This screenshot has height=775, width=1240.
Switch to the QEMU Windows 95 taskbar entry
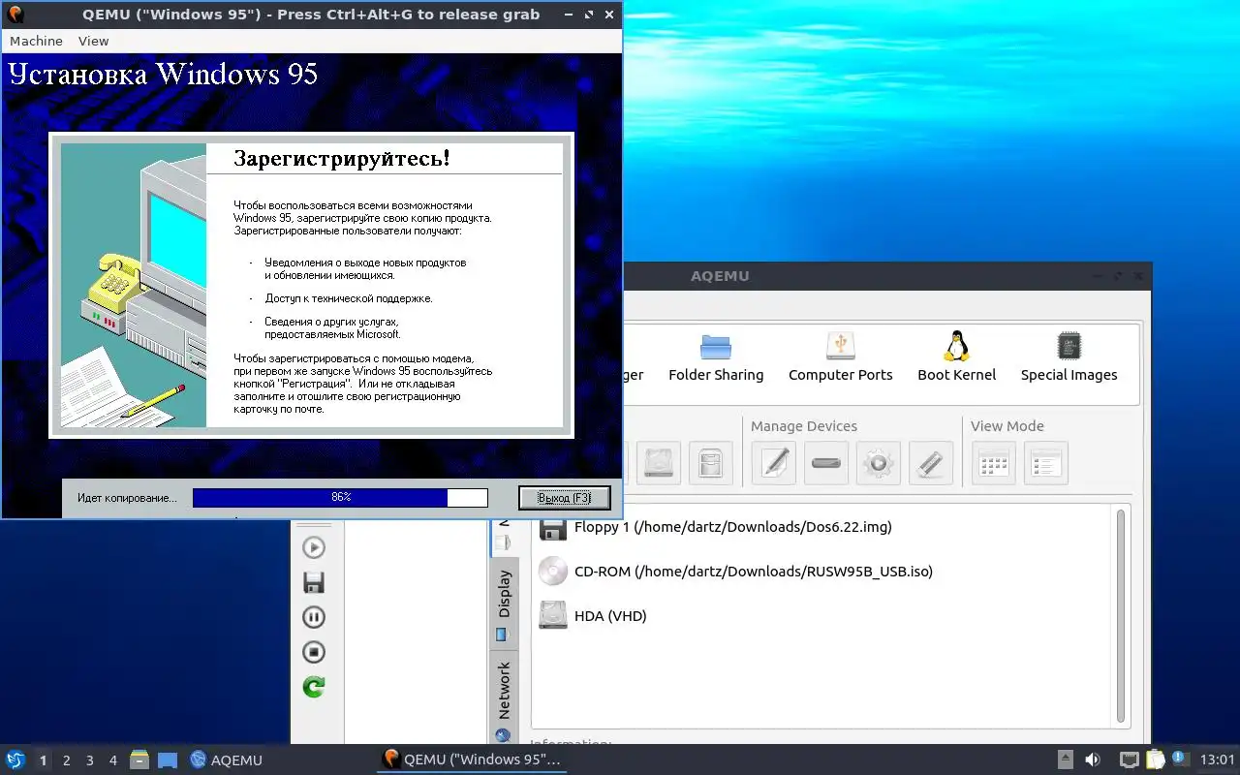coord(472,759)
